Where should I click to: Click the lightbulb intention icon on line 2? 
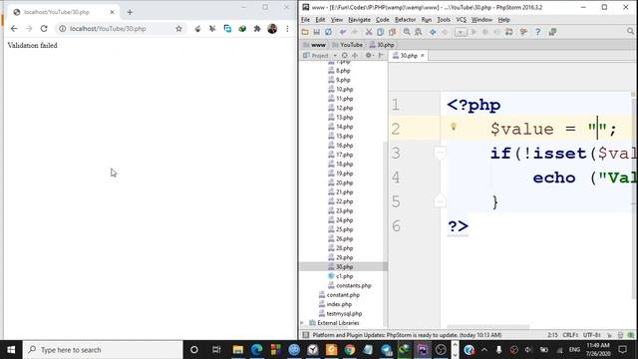click(454, 127)
